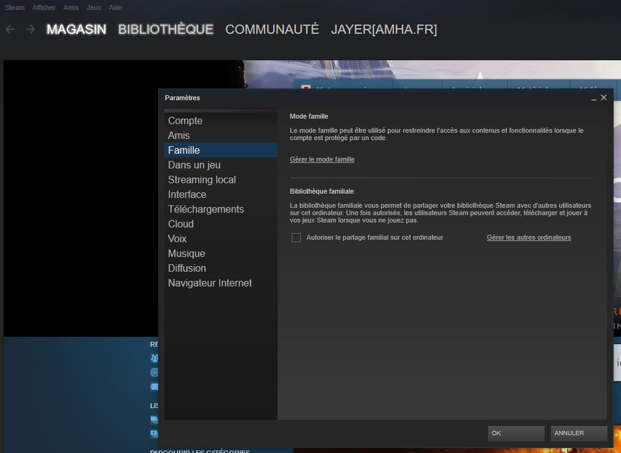Enable Autoriser le partage familial checkbox

[296, 237]
